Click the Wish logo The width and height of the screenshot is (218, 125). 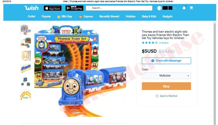32,8
